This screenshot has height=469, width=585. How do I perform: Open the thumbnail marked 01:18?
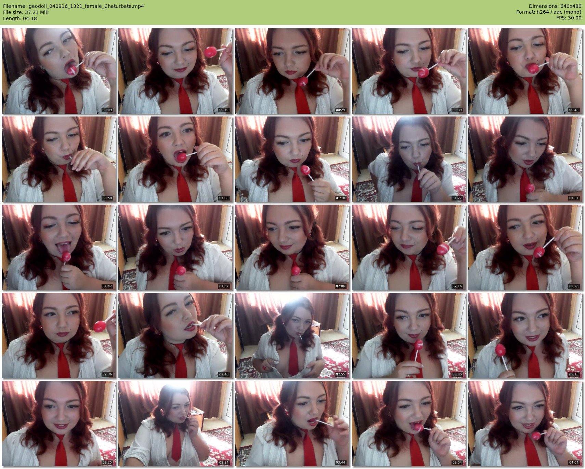point(292,159)
